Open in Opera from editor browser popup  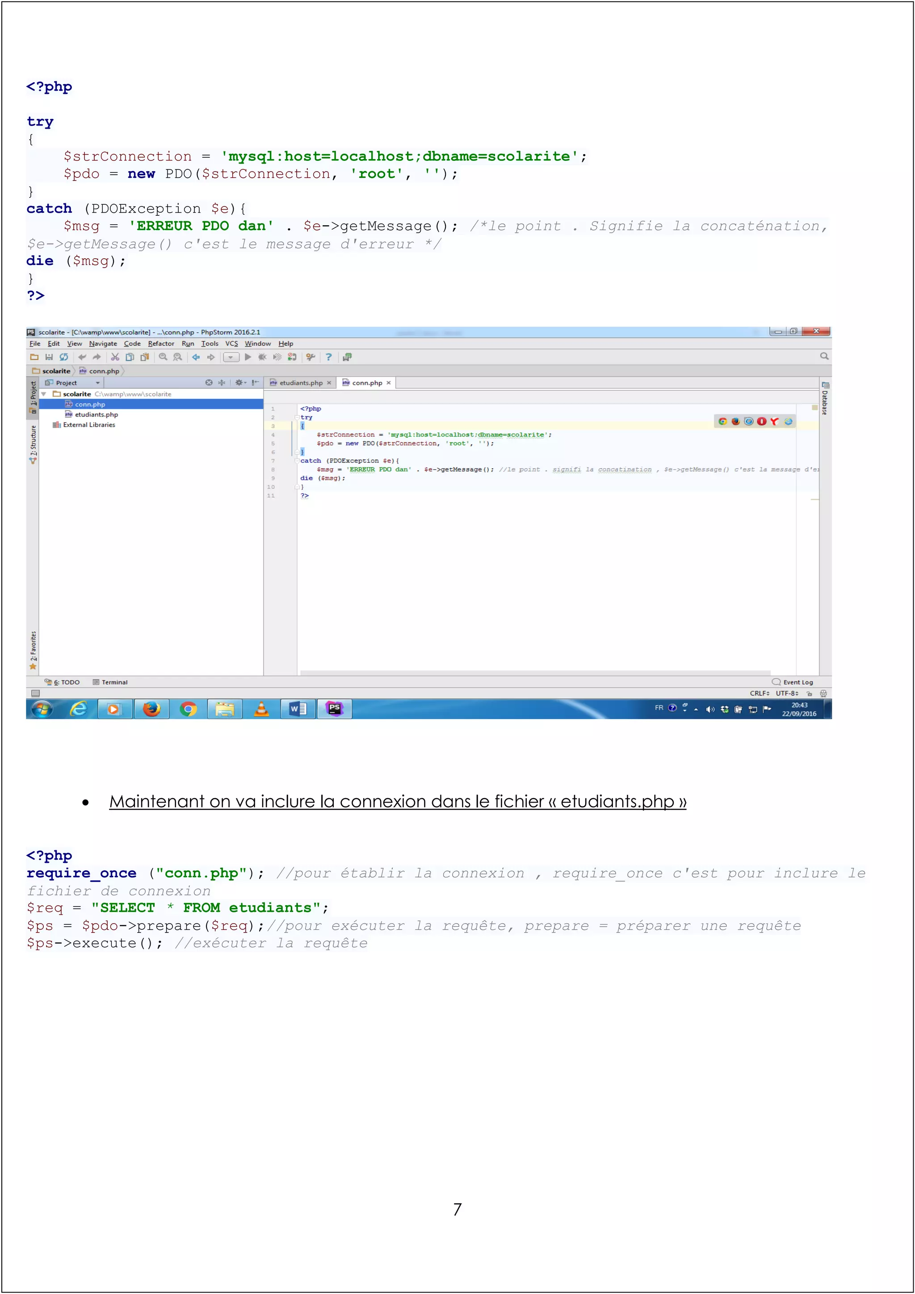(x=762, y=421)
